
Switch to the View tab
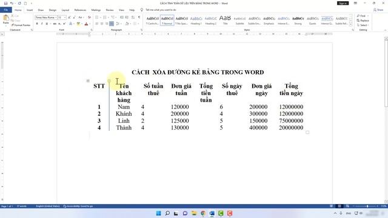[x=121, y=10]
